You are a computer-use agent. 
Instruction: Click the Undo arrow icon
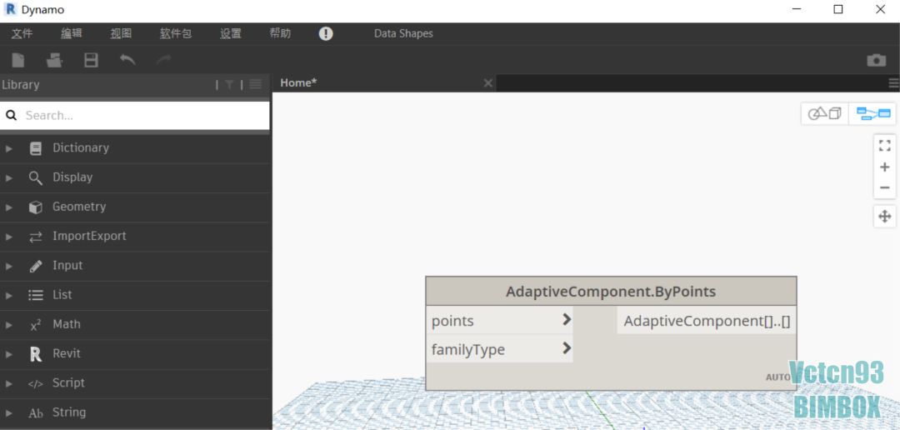click(x=127, y=60)
